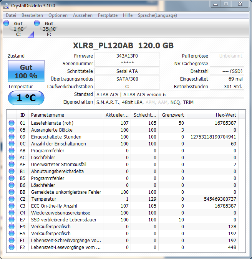Screen dimensions: 252x259
Task: Click the Firmware field 343A13F0
Action: point(127,56)
